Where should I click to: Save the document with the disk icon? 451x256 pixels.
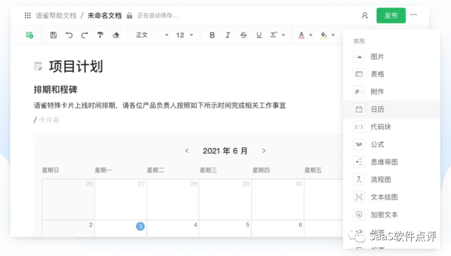pos(54,35)
